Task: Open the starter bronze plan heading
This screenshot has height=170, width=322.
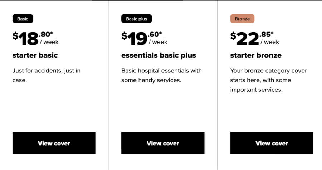Action: (x=256, y=55)
